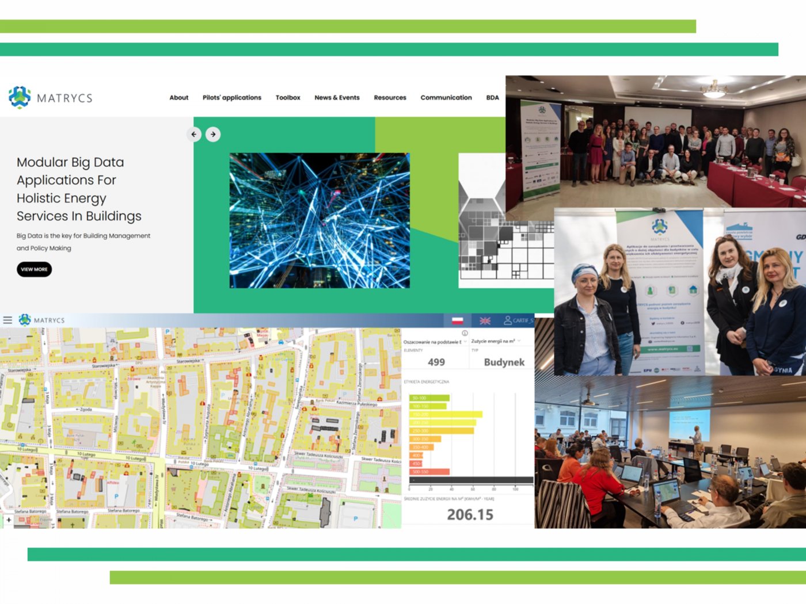
Task: Select the yellow 150-200 energy label bar
Action: 446,414
